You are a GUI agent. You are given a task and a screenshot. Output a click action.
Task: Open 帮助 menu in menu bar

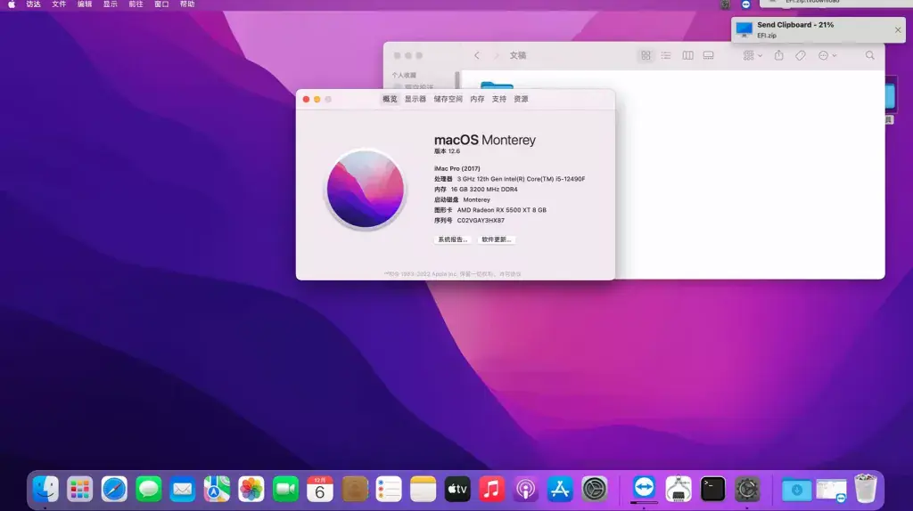pyautogui.click(x=187, y=4)
